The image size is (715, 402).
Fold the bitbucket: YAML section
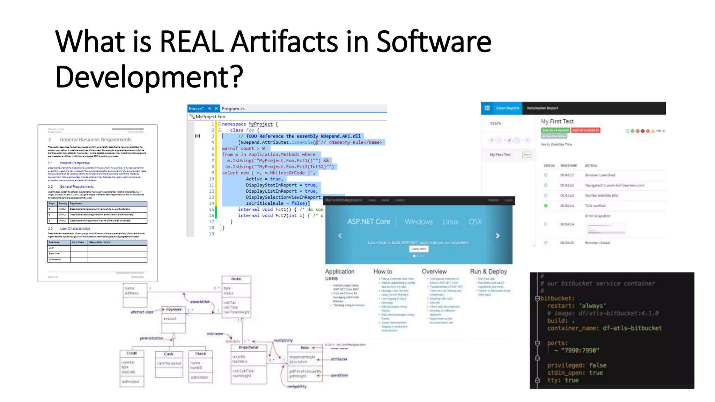[537, 298]
